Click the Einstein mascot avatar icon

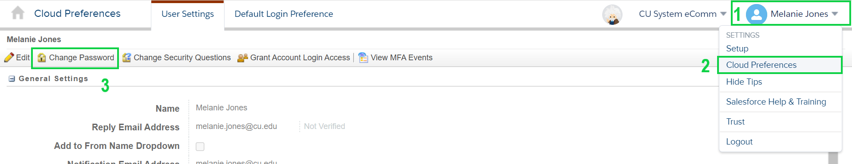point(612,15)
